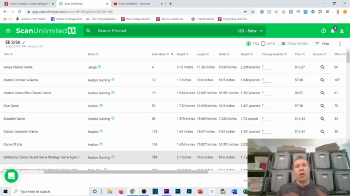350x196 pixels.
Task: Open the user account icon
Action: 342,31
